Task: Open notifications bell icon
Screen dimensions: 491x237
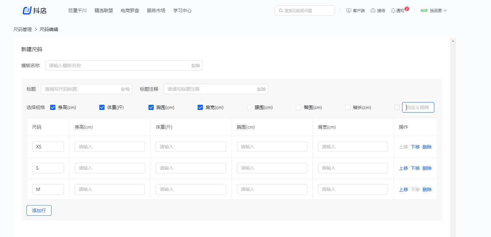Action: 393,10
